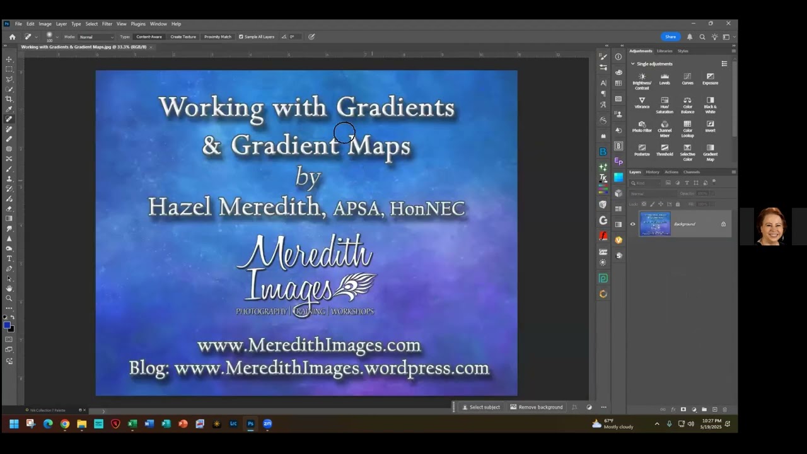Close the Working with Gradients document tab

click(151, 47)
